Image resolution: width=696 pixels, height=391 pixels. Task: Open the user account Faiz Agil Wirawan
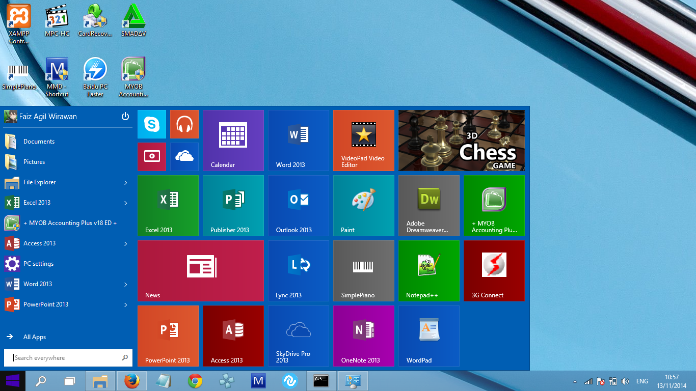point(41,117)
